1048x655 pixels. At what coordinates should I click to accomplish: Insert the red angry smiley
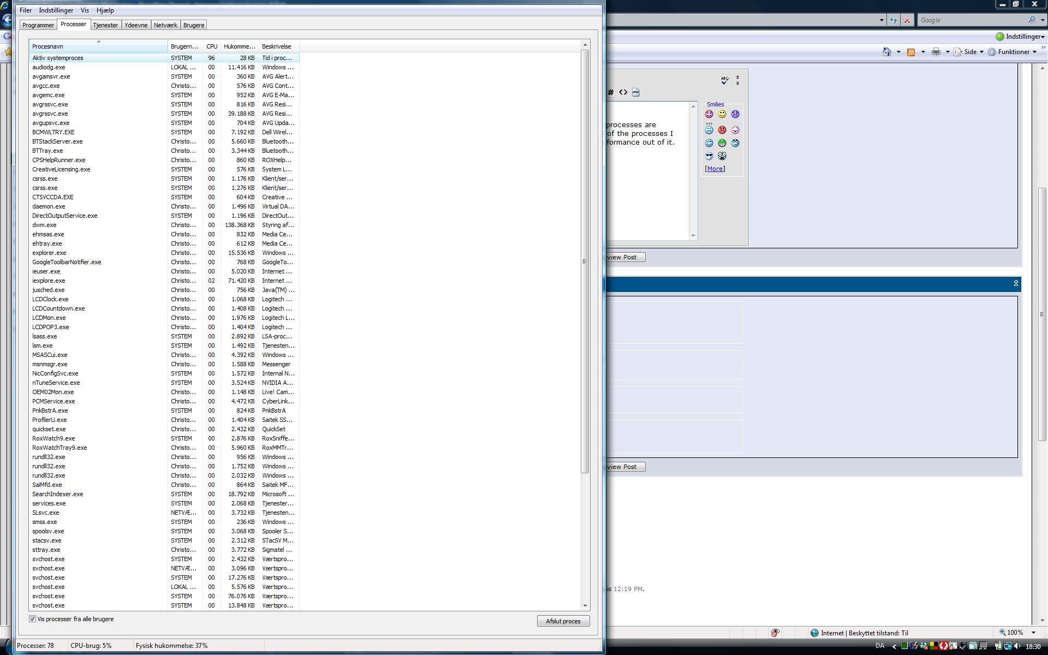[x=722, y=130]
